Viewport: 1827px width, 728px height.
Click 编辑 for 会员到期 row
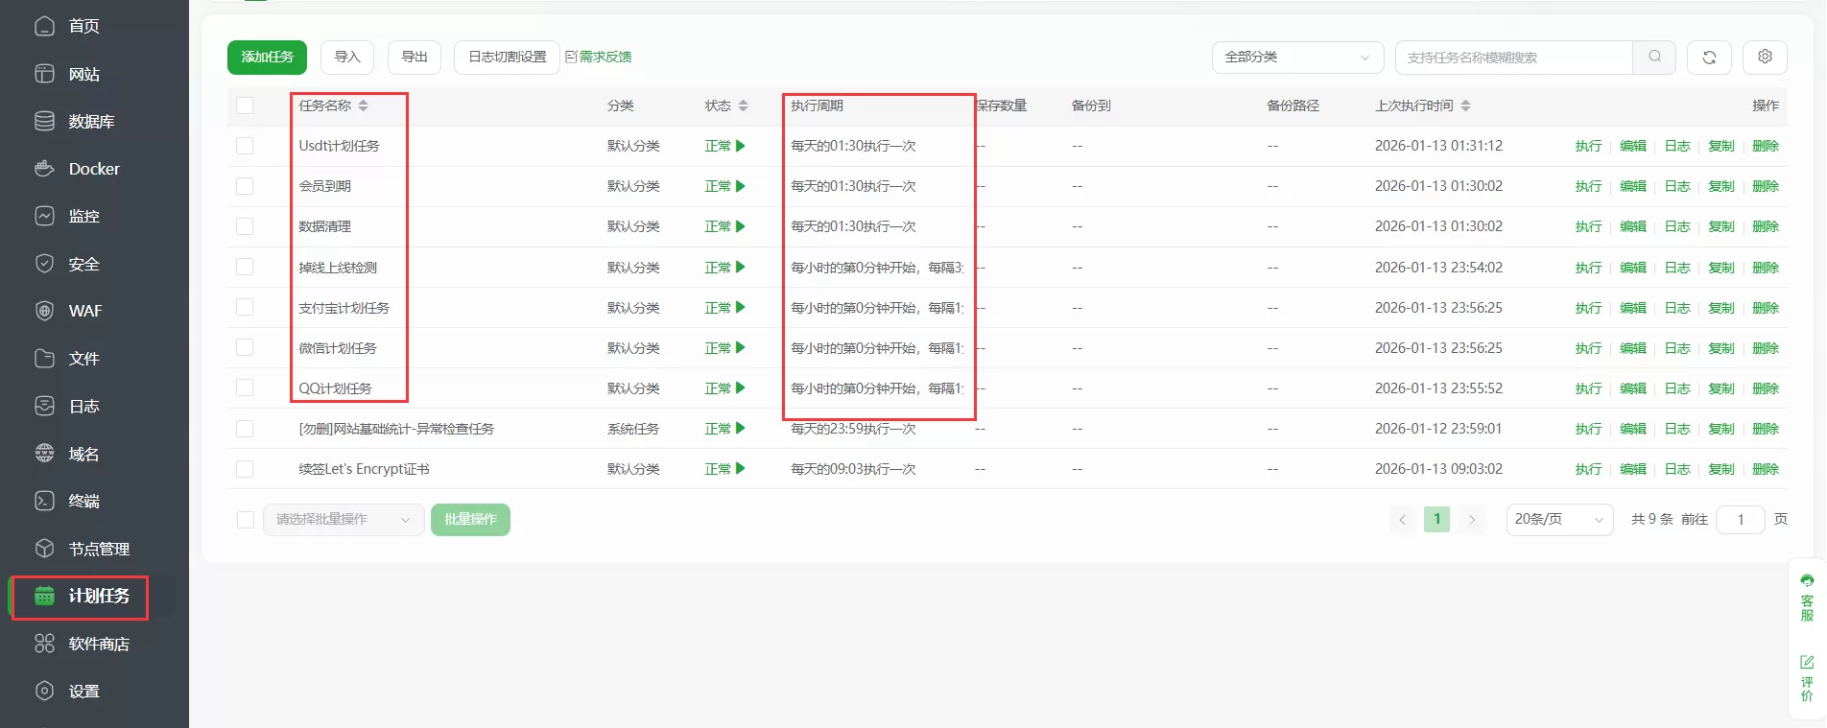tap(1633, 186)
